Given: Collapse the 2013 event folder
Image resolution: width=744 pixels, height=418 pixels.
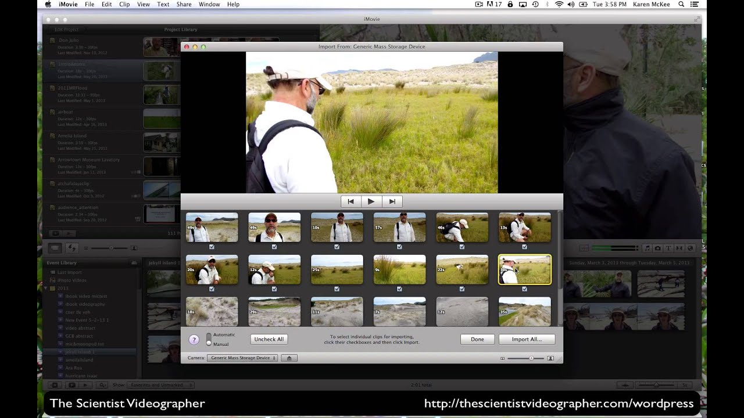Looking at the screenshot, I should pos(46,288).
